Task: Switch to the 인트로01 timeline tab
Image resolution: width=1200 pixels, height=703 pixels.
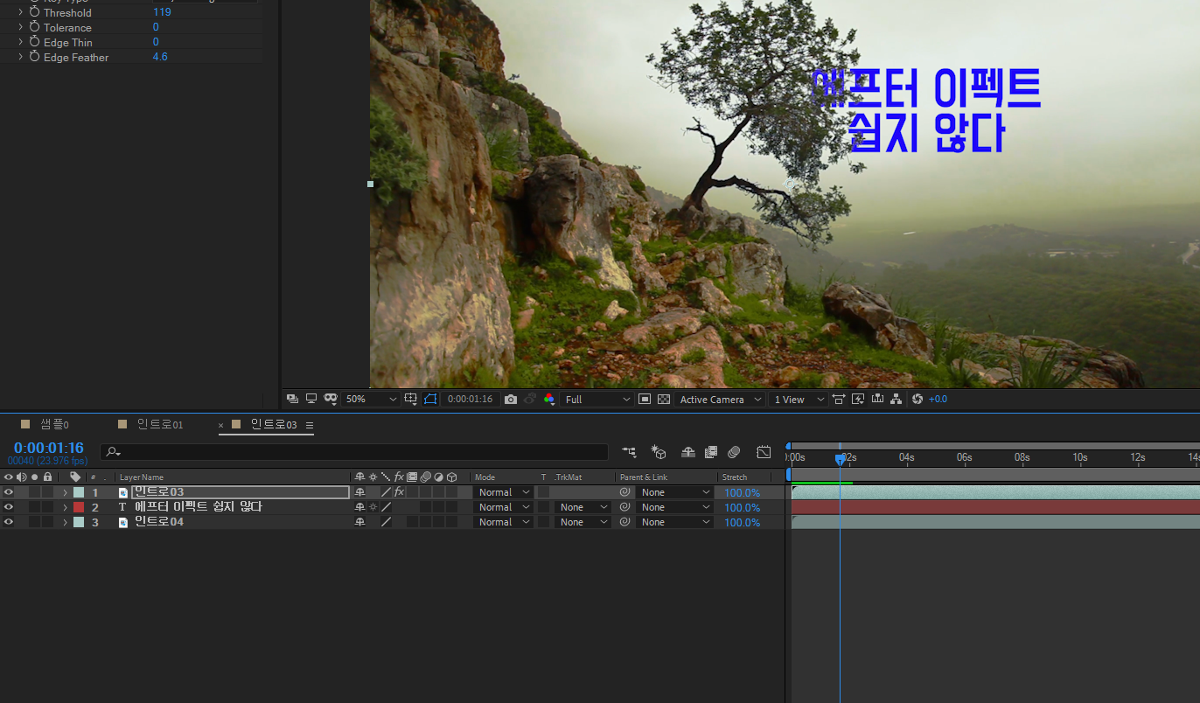Action: (x=160, y=424)
